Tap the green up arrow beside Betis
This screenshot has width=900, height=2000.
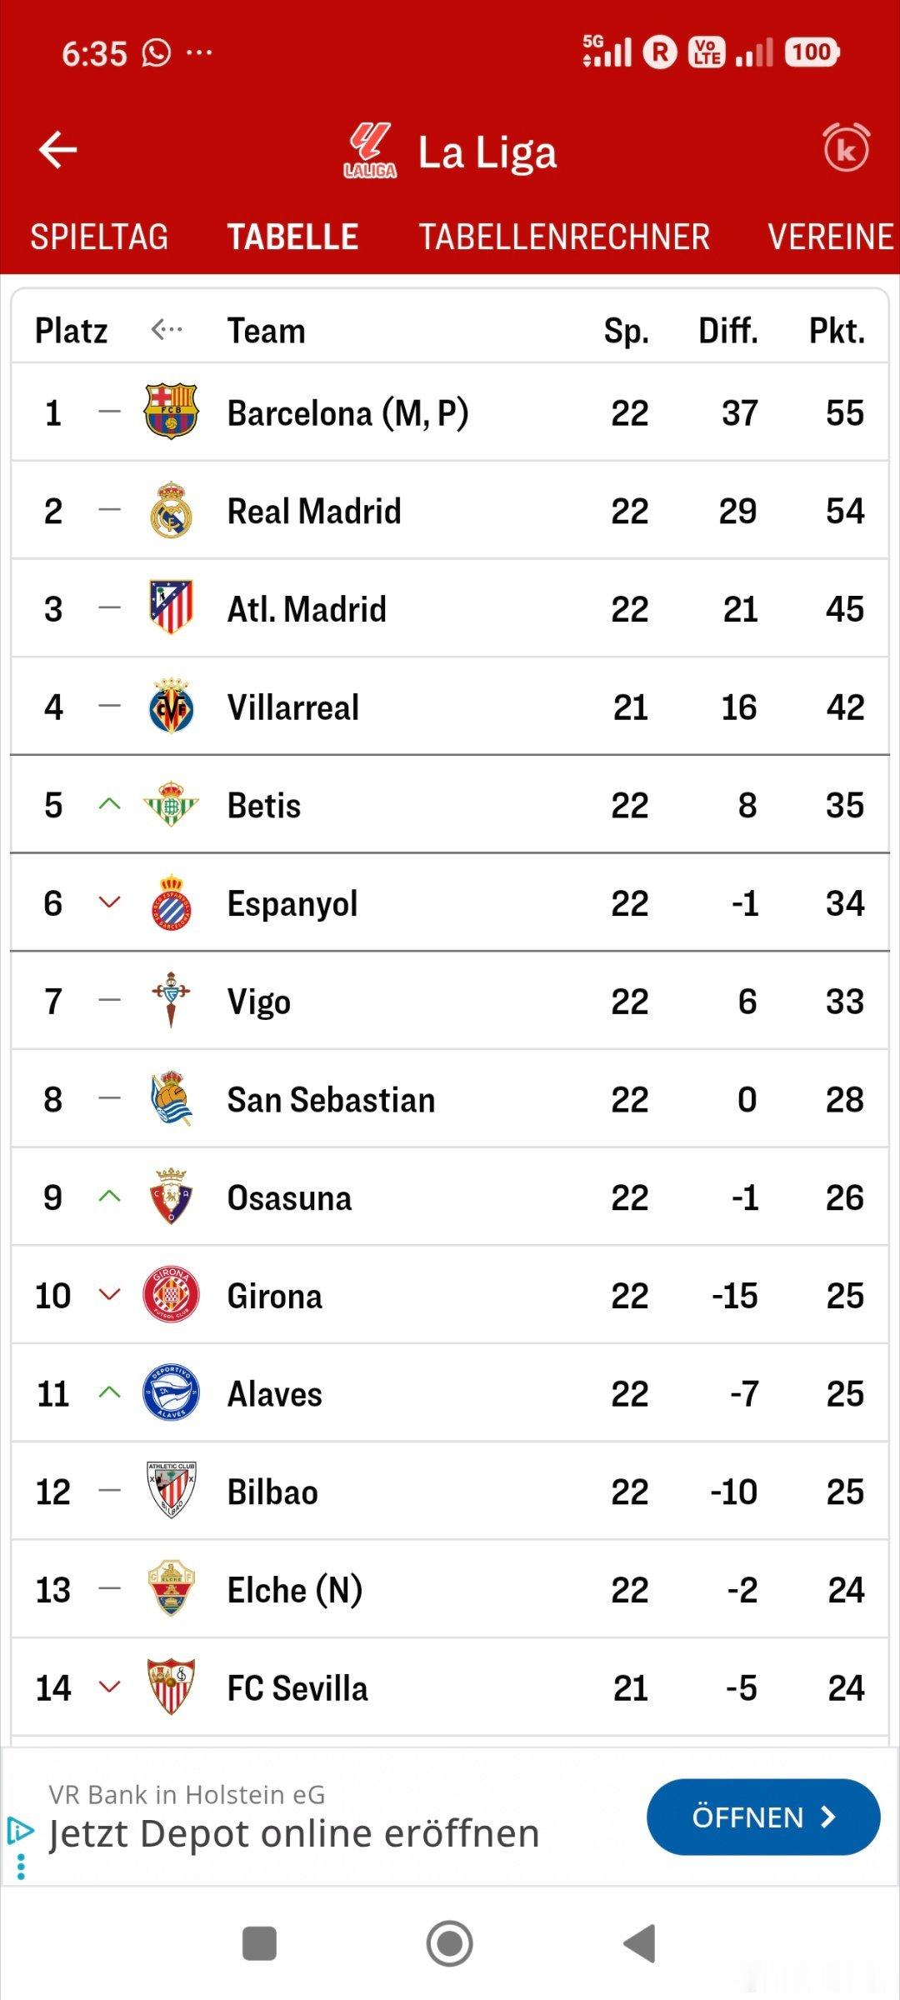pos(109,804)
